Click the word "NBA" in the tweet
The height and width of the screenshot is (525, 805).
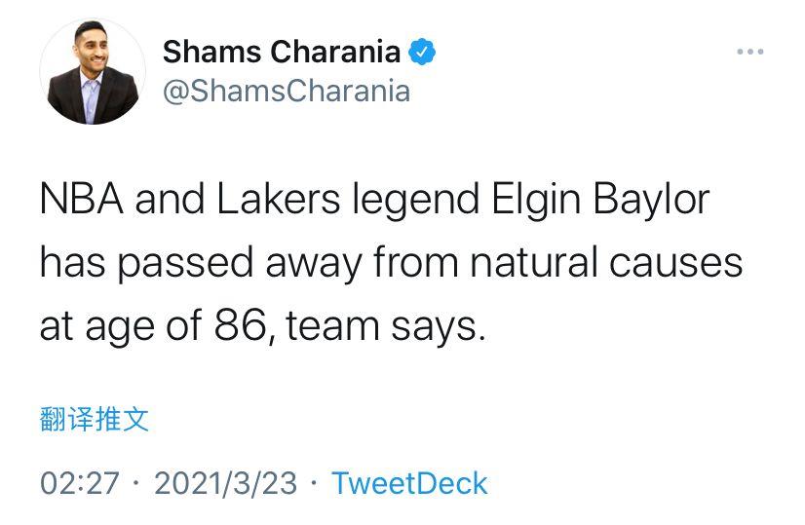click(x=82, y=200)
